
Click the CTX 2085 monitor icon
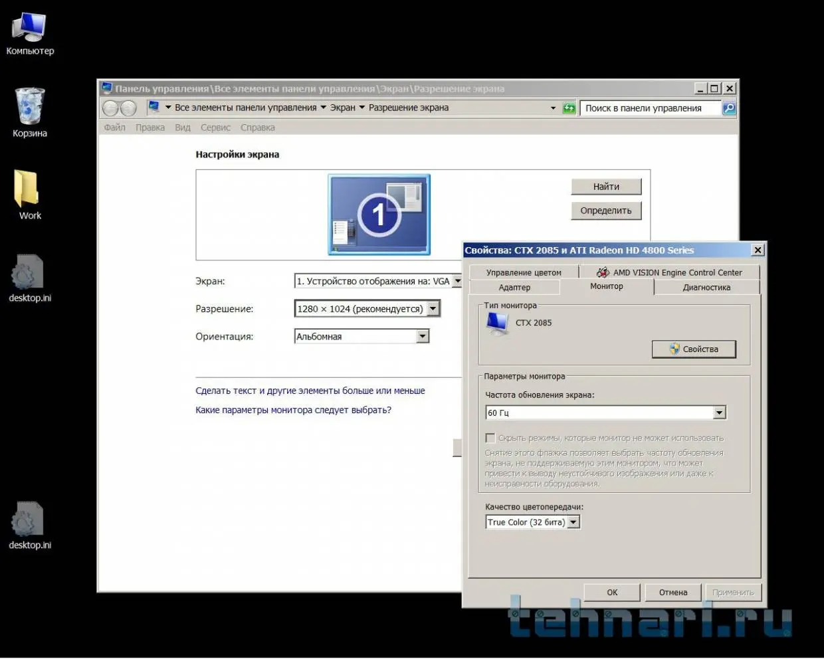point(497,324)
